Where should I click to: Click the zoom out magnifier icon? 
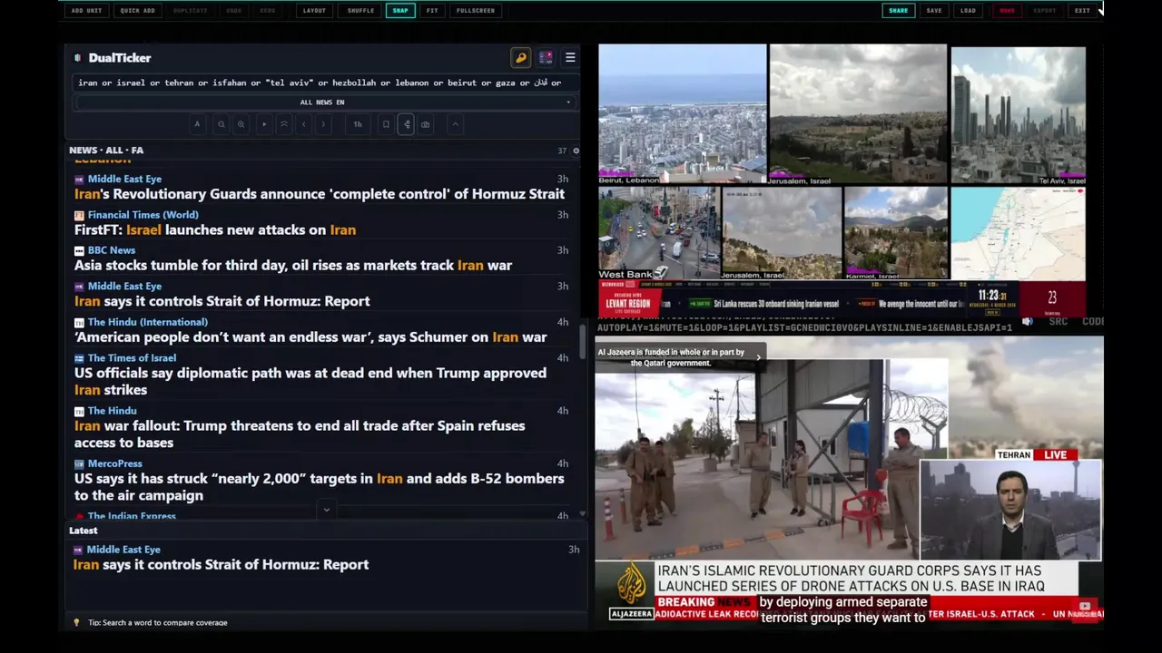(221, 124)
